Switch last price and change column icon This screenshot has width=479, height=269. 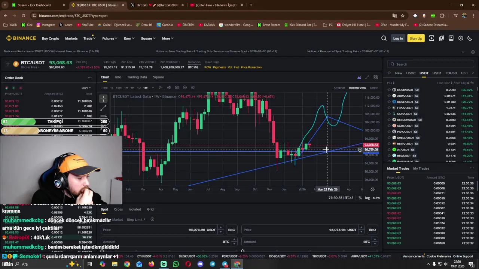click(472, 83)
